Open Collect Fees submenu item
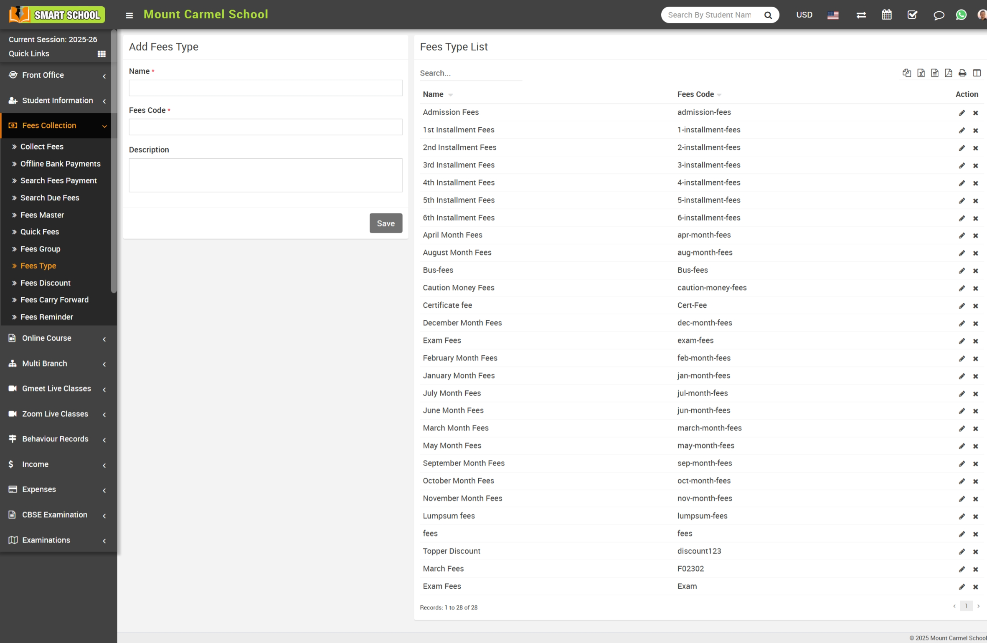The width and height of the screenshot is (987, 643). point(42,147)
